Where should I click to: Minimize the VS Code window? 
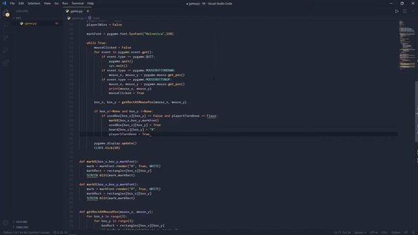click(x=391, y=3)
